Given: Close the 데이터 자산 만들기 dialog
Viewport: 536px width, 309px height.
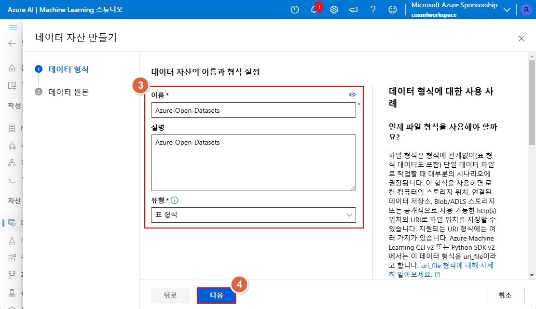Looking at the screenshot, I should [x=522, y=39].
